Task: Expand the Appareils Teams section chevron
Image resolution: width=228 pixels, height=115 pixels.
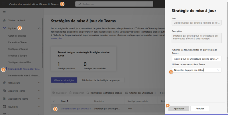Action: coord(39,91)
